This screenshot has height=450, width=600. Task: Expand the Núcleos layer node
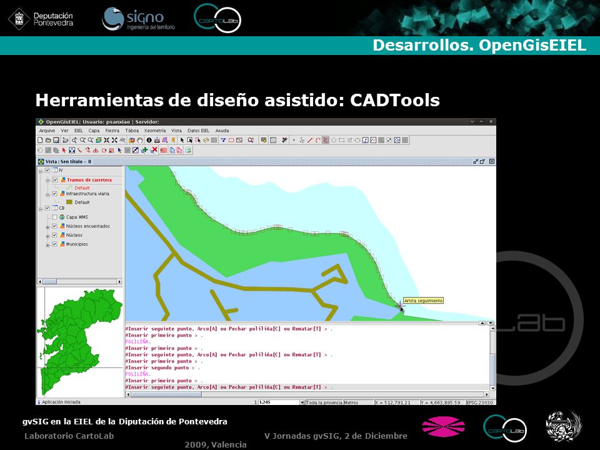47,236
